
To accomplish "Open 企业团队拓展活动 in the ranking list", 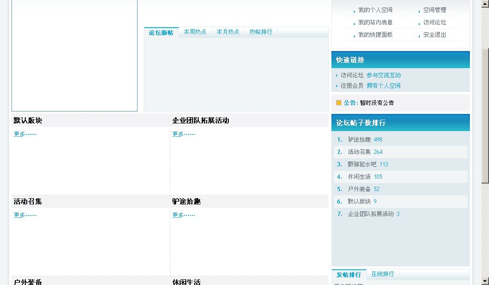I will (x=371, y=214).
